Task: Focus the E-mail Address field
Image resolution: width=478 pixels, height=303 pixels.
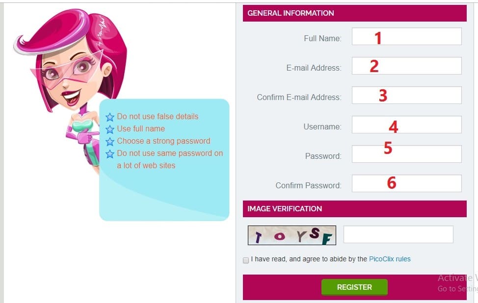Action: point(407,66)
